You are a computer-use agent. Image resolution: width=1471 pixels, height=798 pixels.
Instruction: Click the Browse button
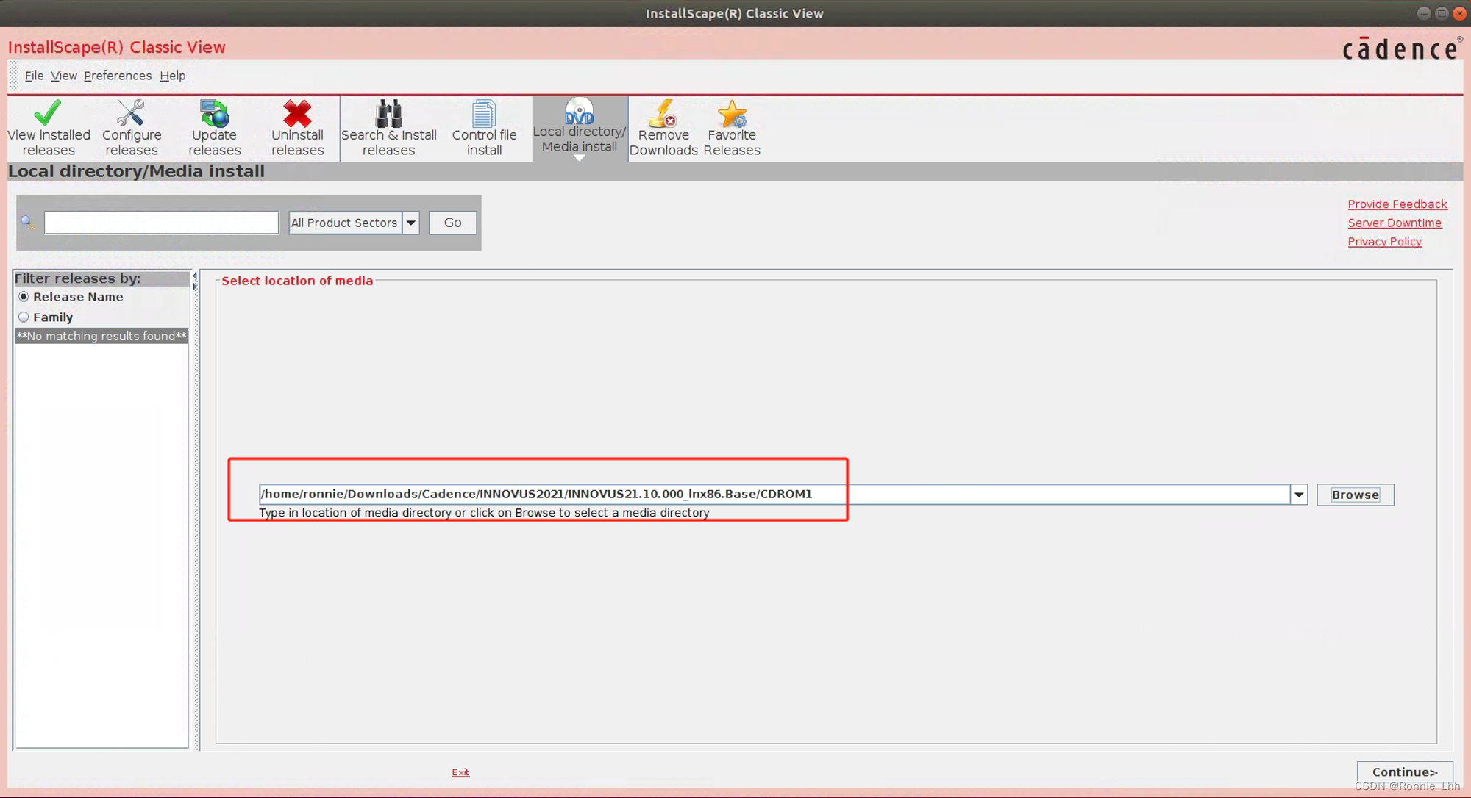pos(1355,495)
